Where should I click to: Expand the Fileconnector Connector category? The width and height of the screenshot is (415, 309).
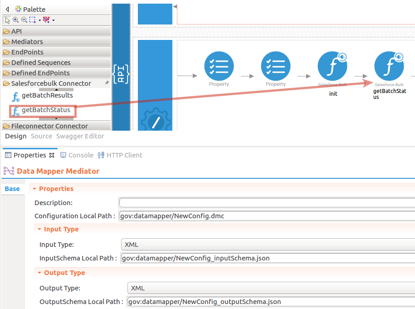pyautogui.click(x=56, y=126)
